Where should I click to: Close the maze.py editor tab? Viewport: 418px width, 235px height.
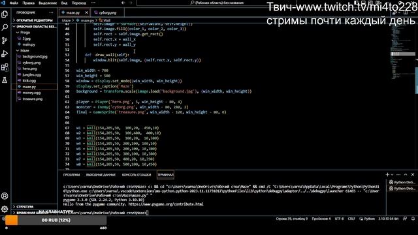click(x=87, y=12)
